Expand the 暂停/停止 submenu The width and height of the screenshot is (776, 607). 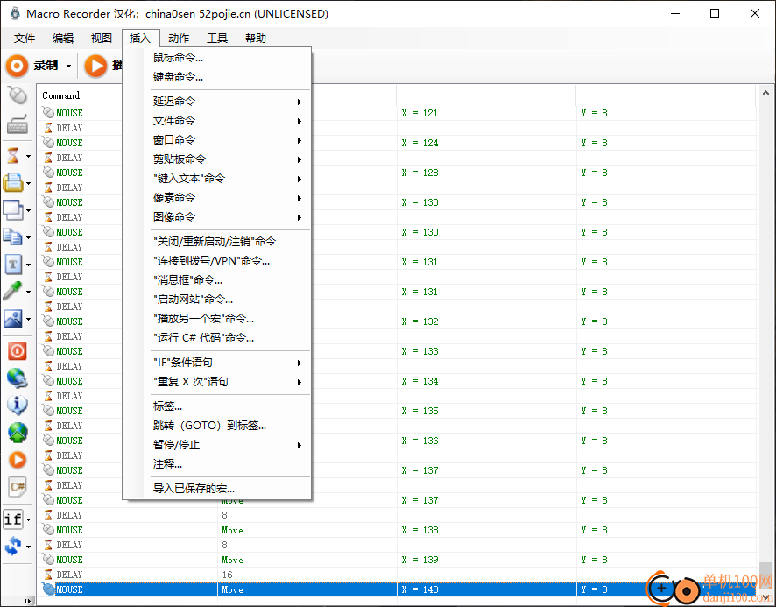[x=216, y=445]
